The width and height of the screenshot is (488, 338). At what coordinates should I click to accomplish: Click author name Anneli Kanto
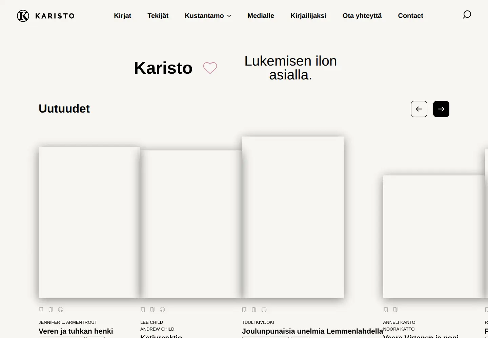(x=399, y=322)
